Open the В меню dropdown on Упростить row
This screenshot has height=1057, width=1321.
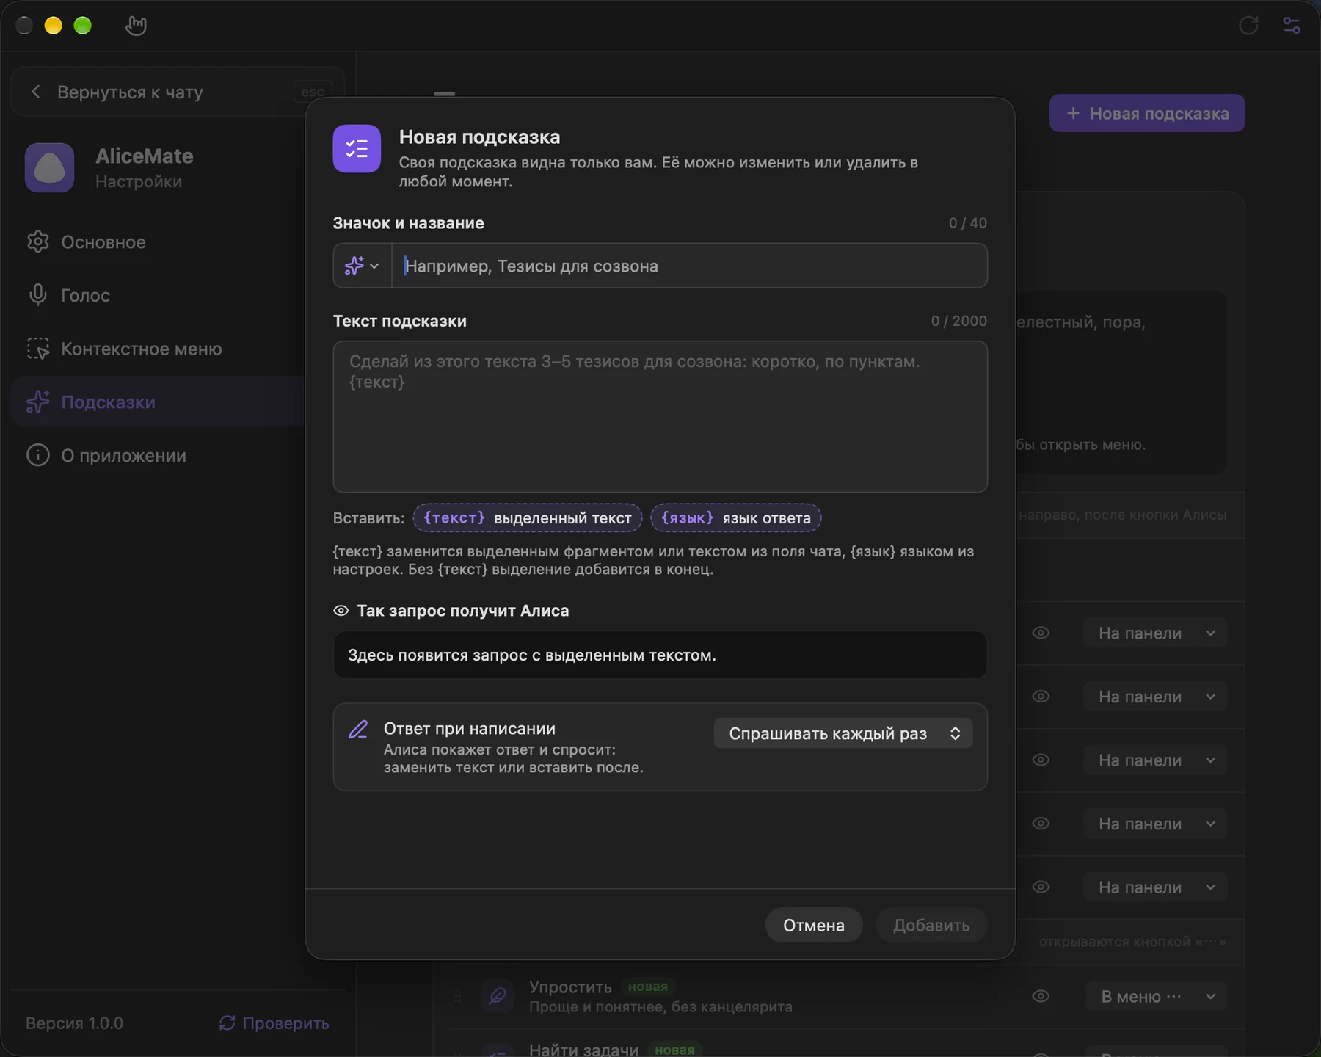1157,996
